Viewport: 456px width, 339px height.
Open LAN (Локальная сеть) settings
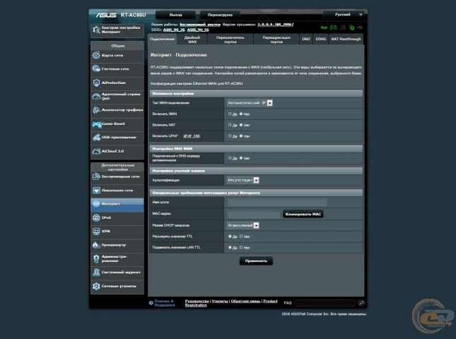point(117,191)
